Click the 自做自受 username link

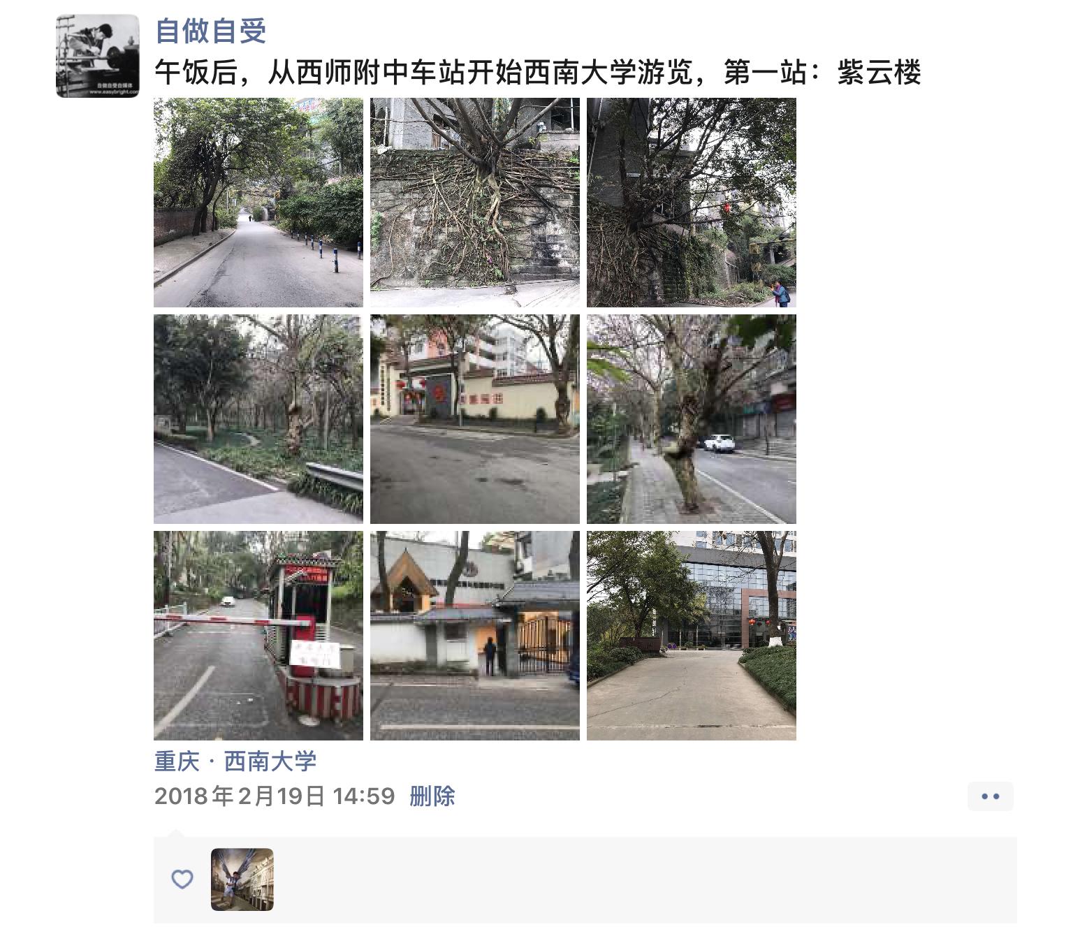tap(210, 31)
